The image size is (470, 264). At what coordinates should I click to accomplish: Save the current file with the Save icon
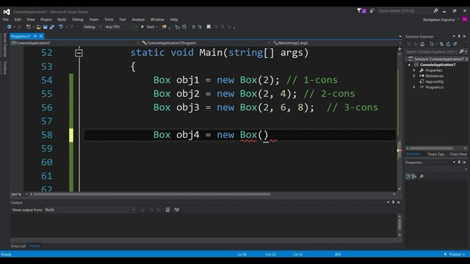pyautogui.click(x=45, y=27)
